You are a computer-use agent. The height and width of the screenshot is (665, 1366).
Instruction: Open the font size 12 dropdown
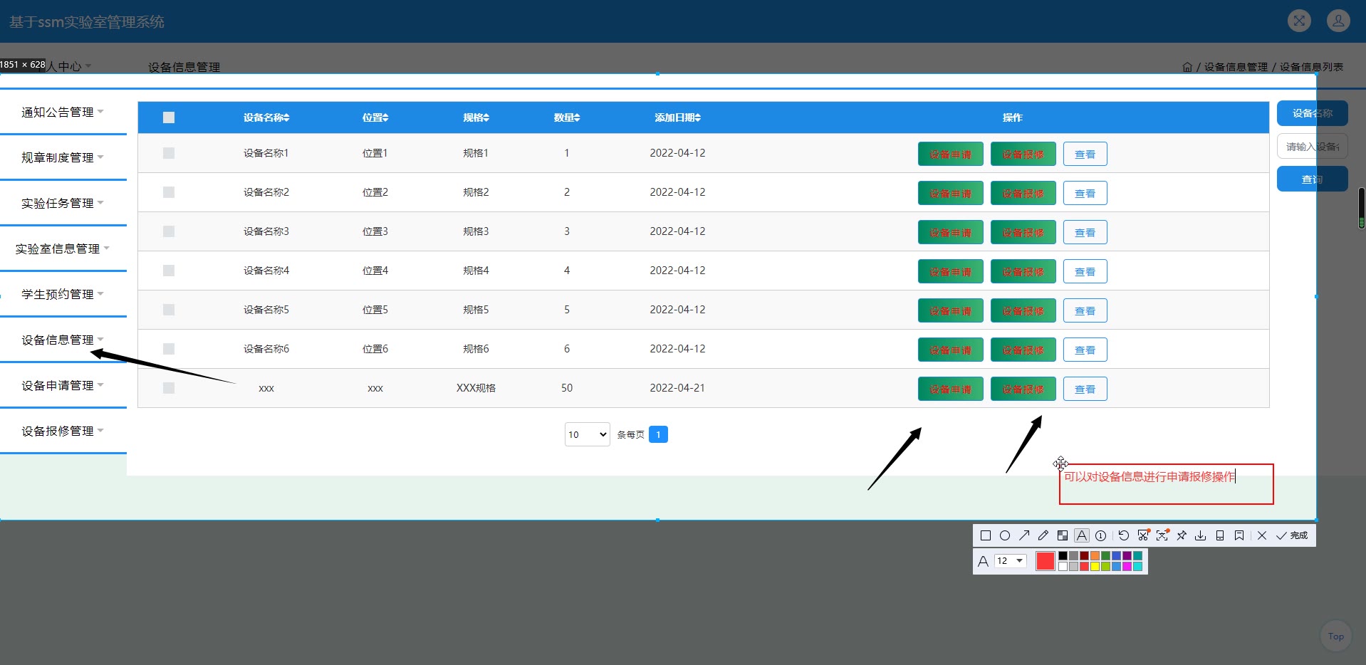(1011, 561)
